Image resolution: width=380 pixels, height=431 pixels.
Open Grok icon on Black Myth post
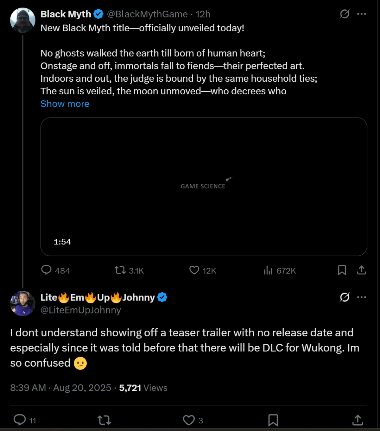point(345,14)
